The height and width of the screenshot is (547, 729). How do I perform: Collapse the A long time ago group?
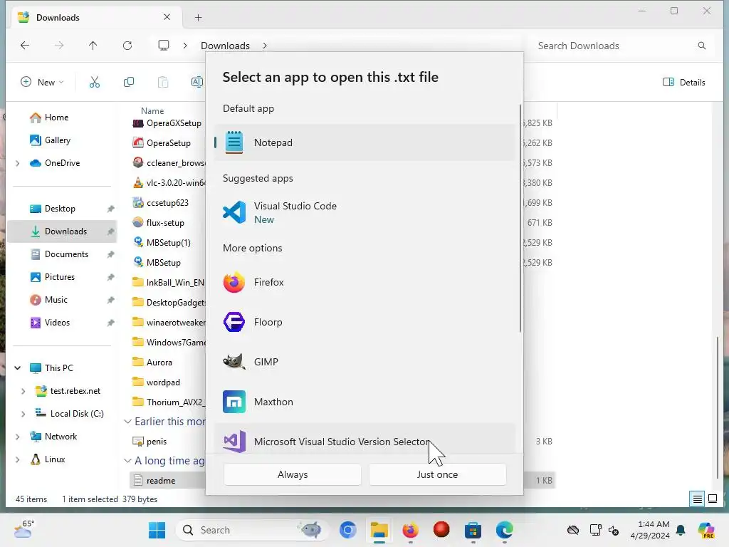click(127, 461)
